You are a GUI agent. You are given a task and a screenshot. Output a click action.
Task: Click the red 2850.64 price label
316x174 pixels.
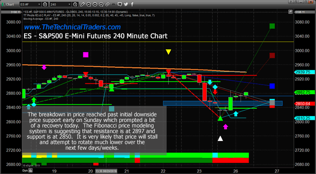coord(305,104)
